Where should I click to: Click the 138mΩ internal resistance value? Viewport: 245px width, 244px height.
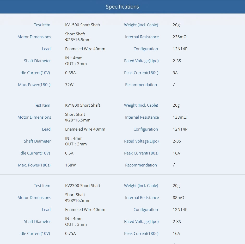[x=180, y=117]
